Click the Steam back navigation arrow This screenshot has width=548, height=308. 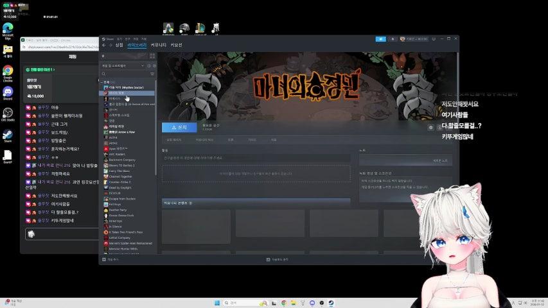coord(103,45)
